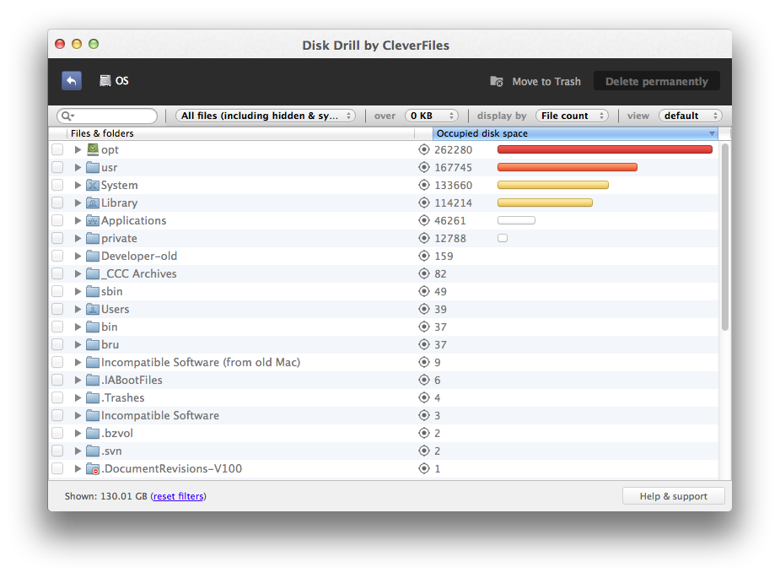Expand the Library folder

coord(78,203)
